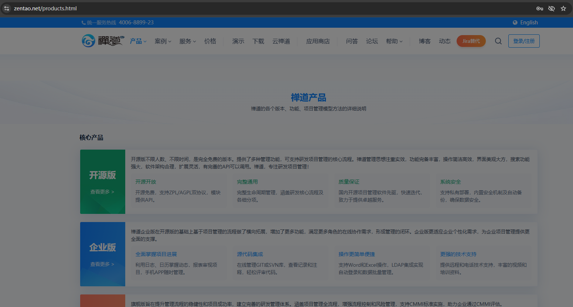Click the phone icon beside the service hotline

(83, 23)
